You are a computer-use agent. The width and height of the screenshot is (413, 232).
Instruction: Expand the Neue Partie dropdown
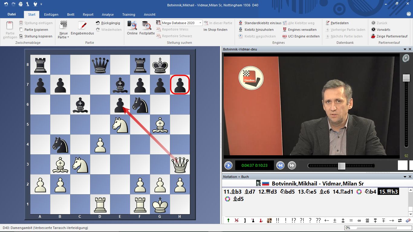coord(63,37)
